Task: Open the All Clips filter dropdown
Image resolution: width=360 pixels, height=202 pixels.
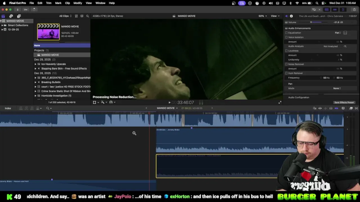Action: (x=65, y=16)
